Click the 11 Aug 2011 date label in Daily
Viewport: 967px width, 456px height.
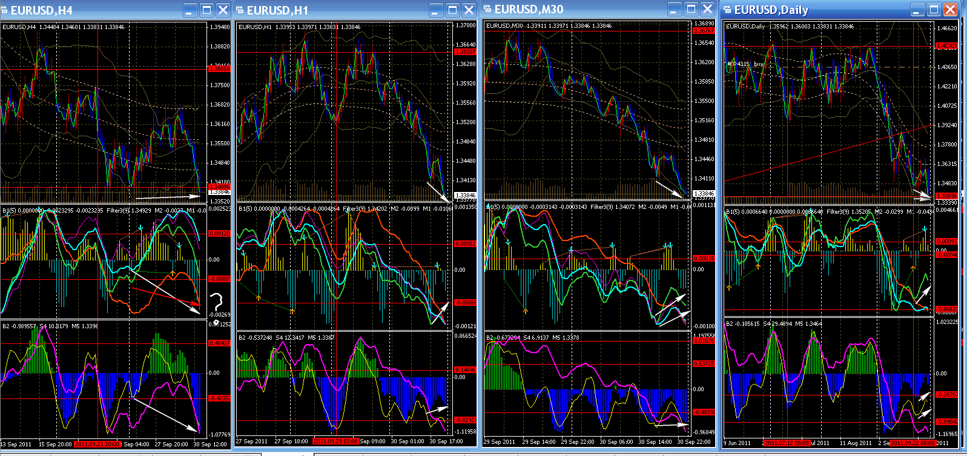[855, 443]
